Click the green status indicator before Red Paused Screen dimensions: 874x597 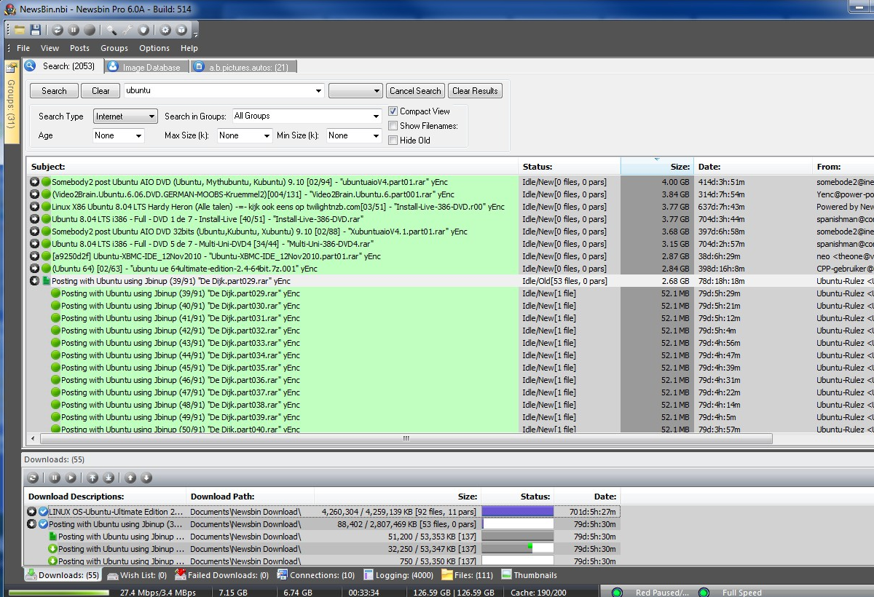click(617, 593)
